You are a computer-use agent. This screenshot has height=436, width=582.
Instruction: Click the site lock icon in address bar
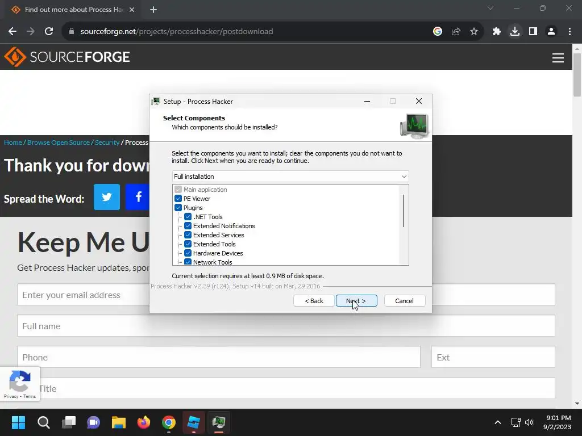[72, 32]
